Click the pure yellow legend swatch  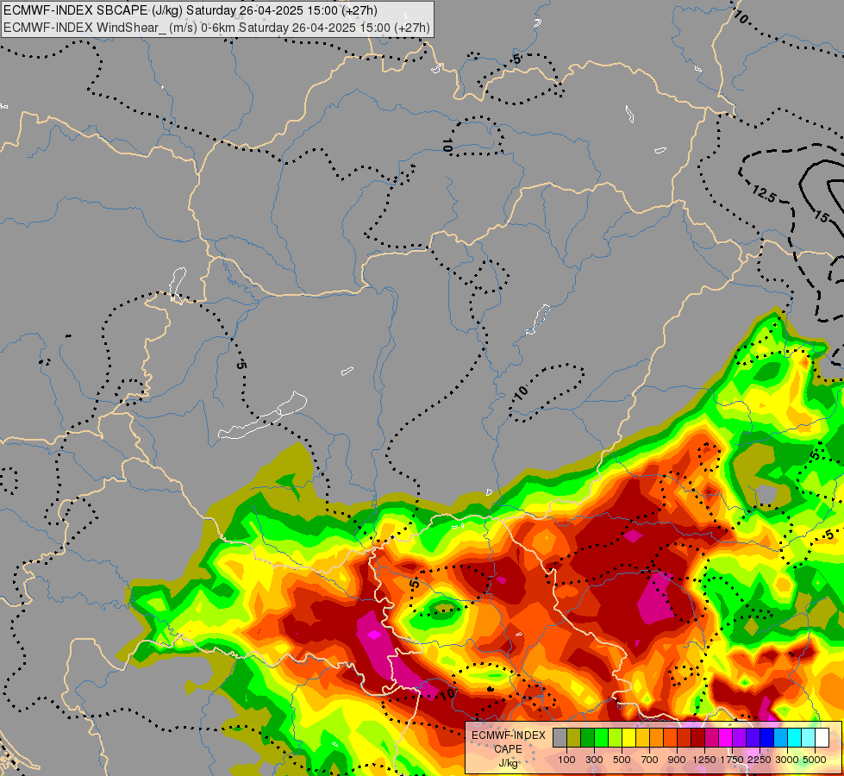pyautogui.click(x=628, y=738)
